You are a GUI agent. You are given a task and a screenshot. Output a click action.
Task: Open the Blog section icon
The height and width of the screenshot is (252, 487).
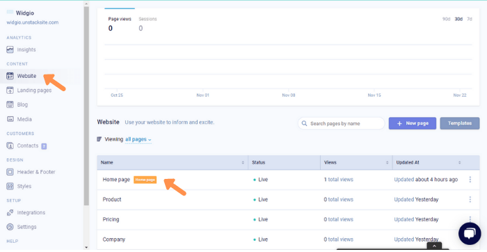[10, 104]
